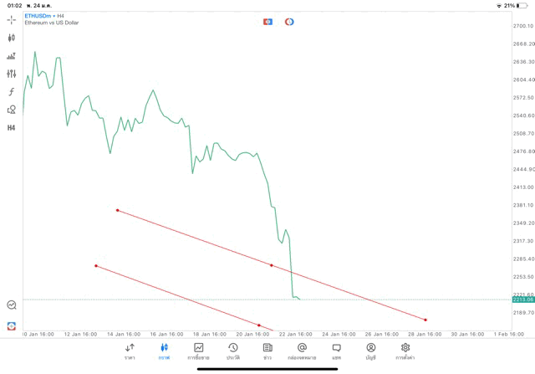
Task: Open ETHUSDm symbol selector
Action: coord(38,16)
